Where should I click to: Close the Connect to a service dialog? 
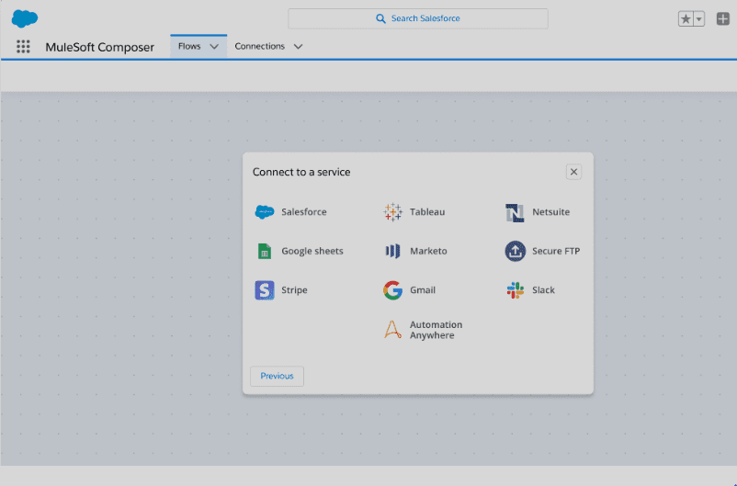tap(573, 172)
